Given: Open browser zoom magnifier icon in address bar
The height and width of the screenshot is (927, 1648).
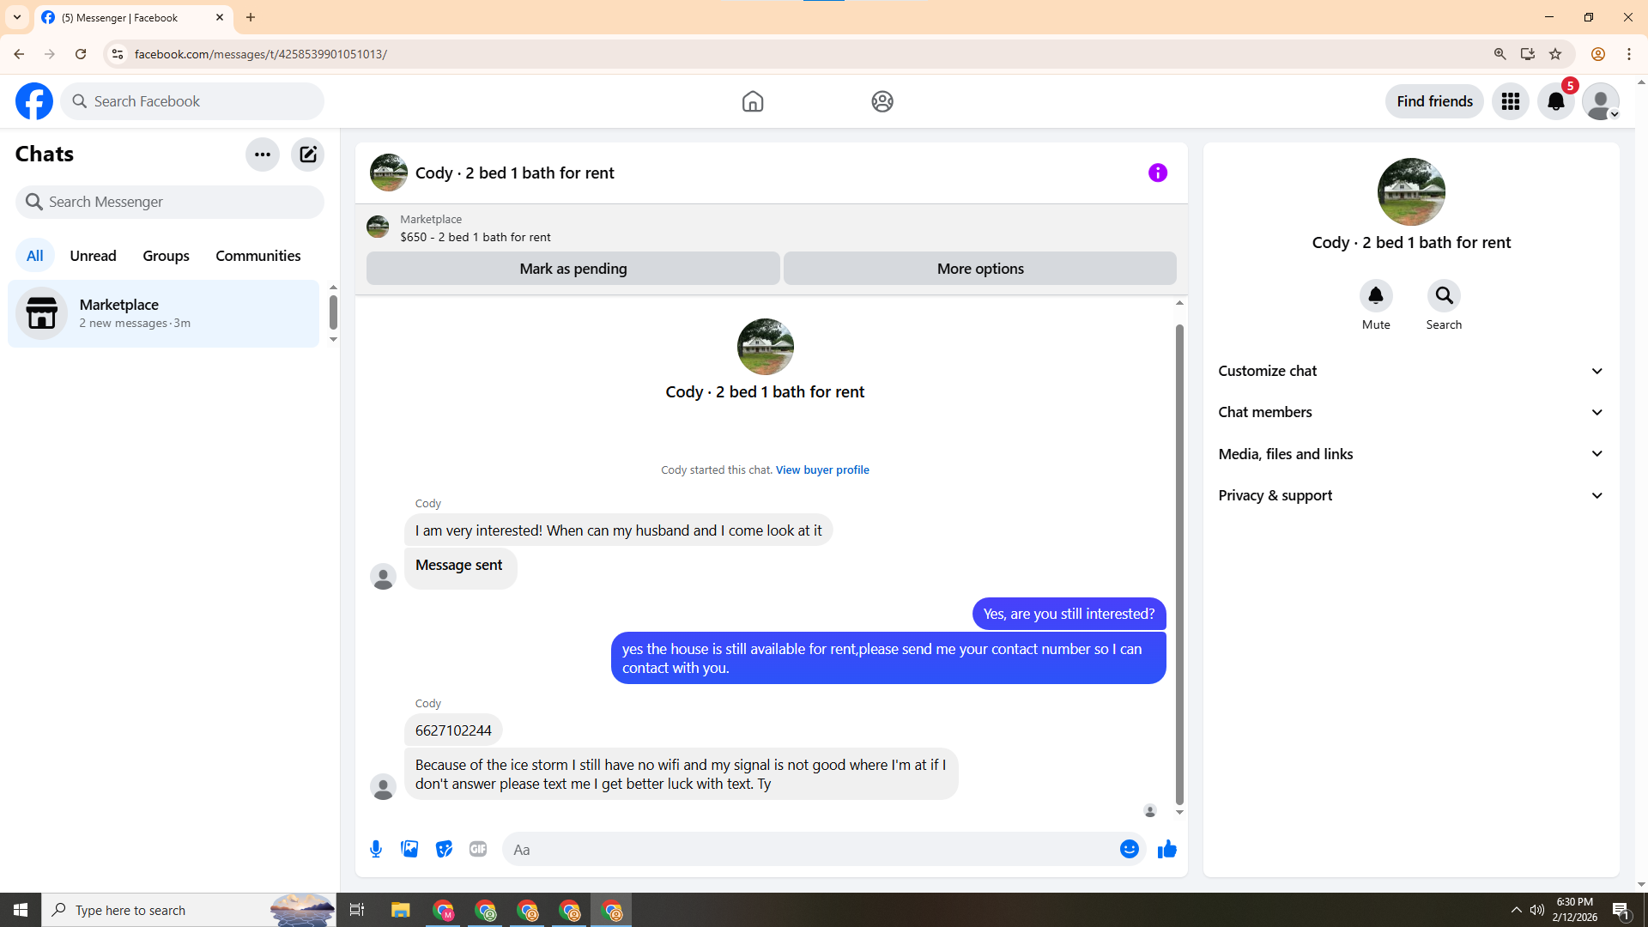Looking at the screenshot, I should point(1500,54).
